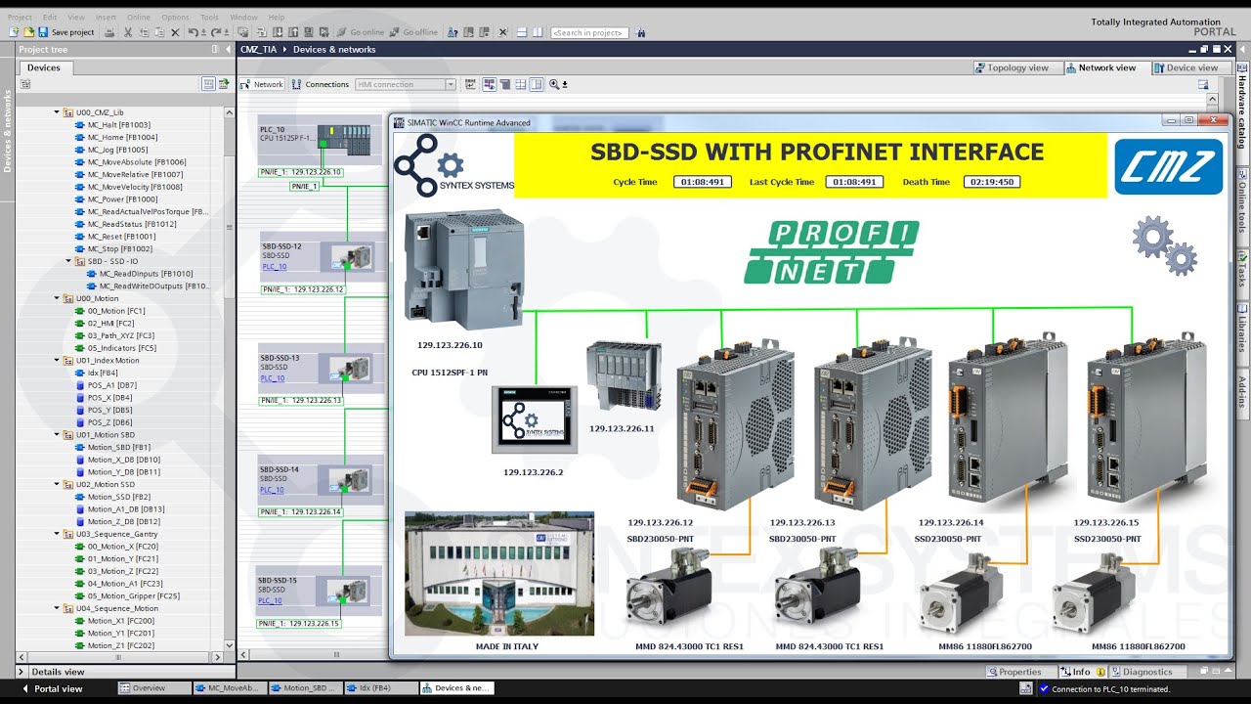Open the Motion_SBD editor from the taskbar

click(305, 688)
